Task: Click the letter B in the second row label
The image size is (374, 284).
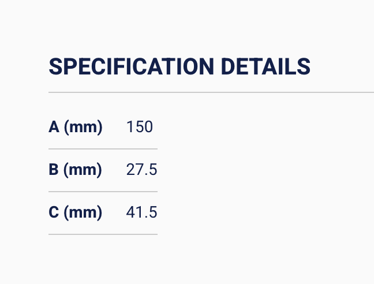Action: point(54,170)
